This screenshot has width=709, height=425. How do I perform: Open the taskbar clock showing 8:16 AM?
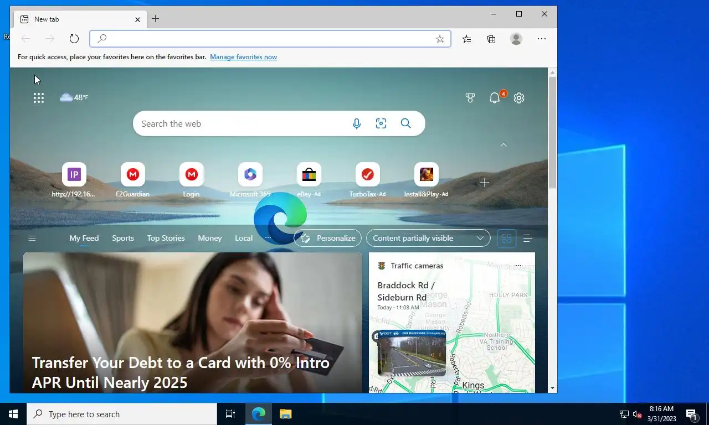[661, 414]
